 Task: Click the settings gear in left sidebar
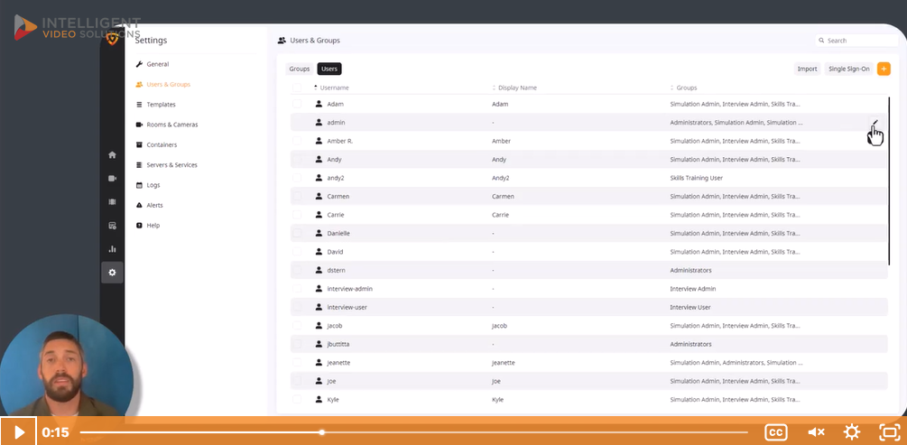[112, 272]
